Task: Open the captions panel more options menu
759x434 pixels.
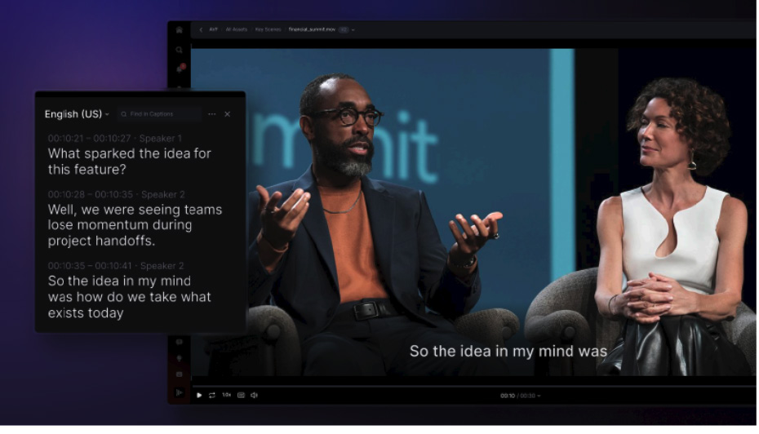Action: tap(211, 114)
